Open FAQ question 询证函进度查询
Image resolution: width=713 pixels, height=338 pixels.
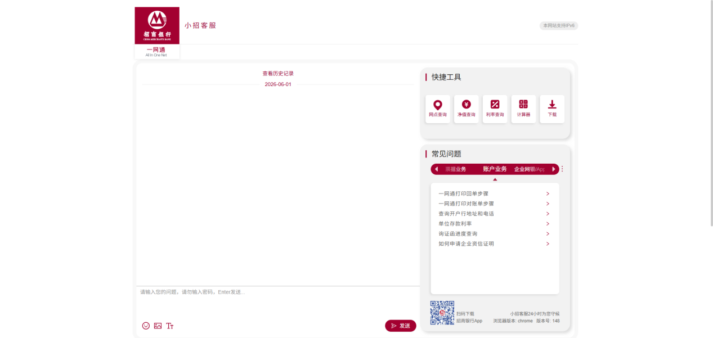tap(458, 234)
